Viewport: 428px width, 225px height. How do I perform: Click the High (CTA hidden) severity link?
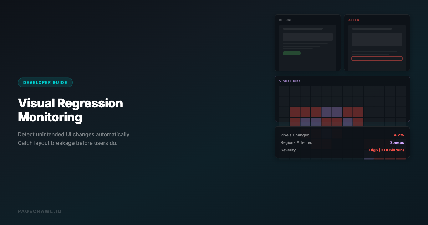pyautogui.click(x=386, y=150)
